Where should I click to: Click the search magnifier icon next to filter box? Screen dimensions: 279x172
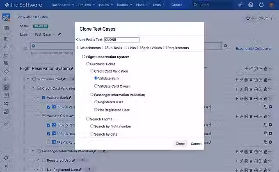[226, 46]
